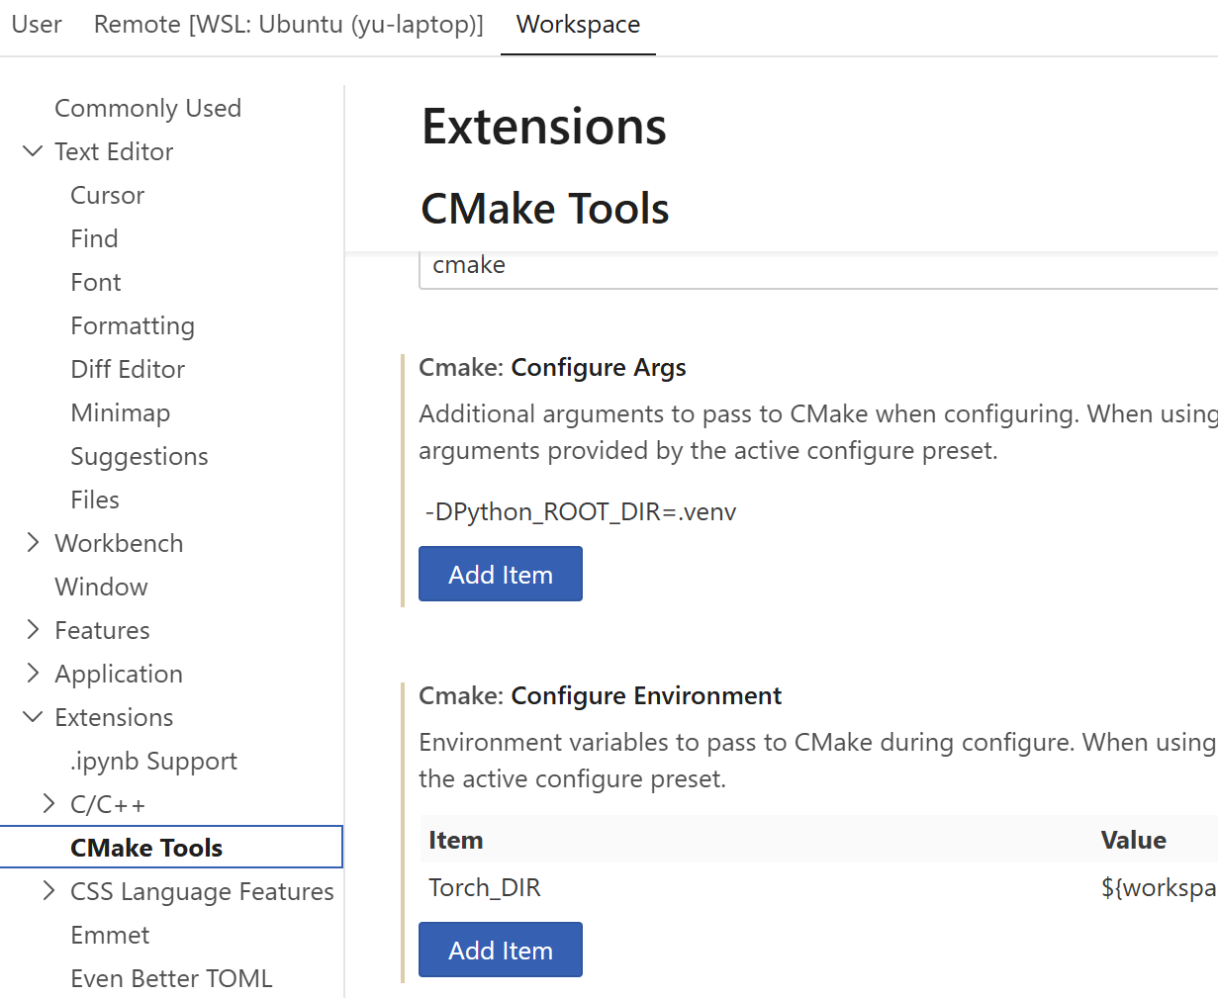
Task: Expand the Features settings section
Action: click(33, 630)
